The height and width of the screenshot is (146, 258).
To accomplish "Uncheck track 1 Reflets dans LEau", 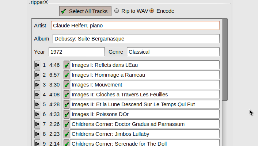I will pos(67,65).
